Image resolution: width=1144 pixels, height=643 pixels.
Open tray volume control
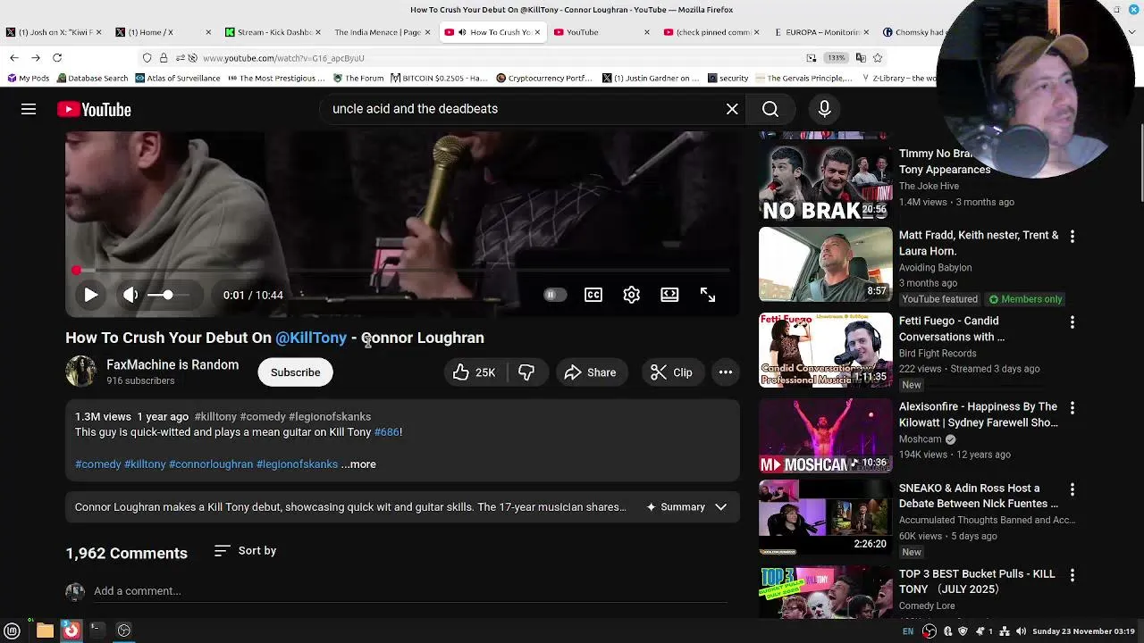1022,631
